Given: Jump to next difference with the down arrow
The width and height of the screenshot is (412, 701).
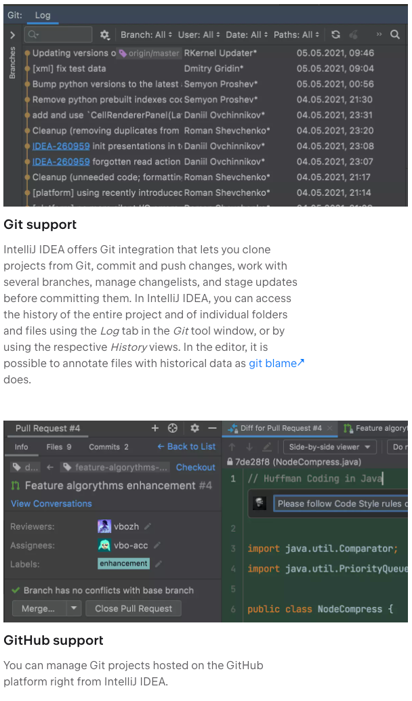Looking at the screenshot, I should 250,446.
